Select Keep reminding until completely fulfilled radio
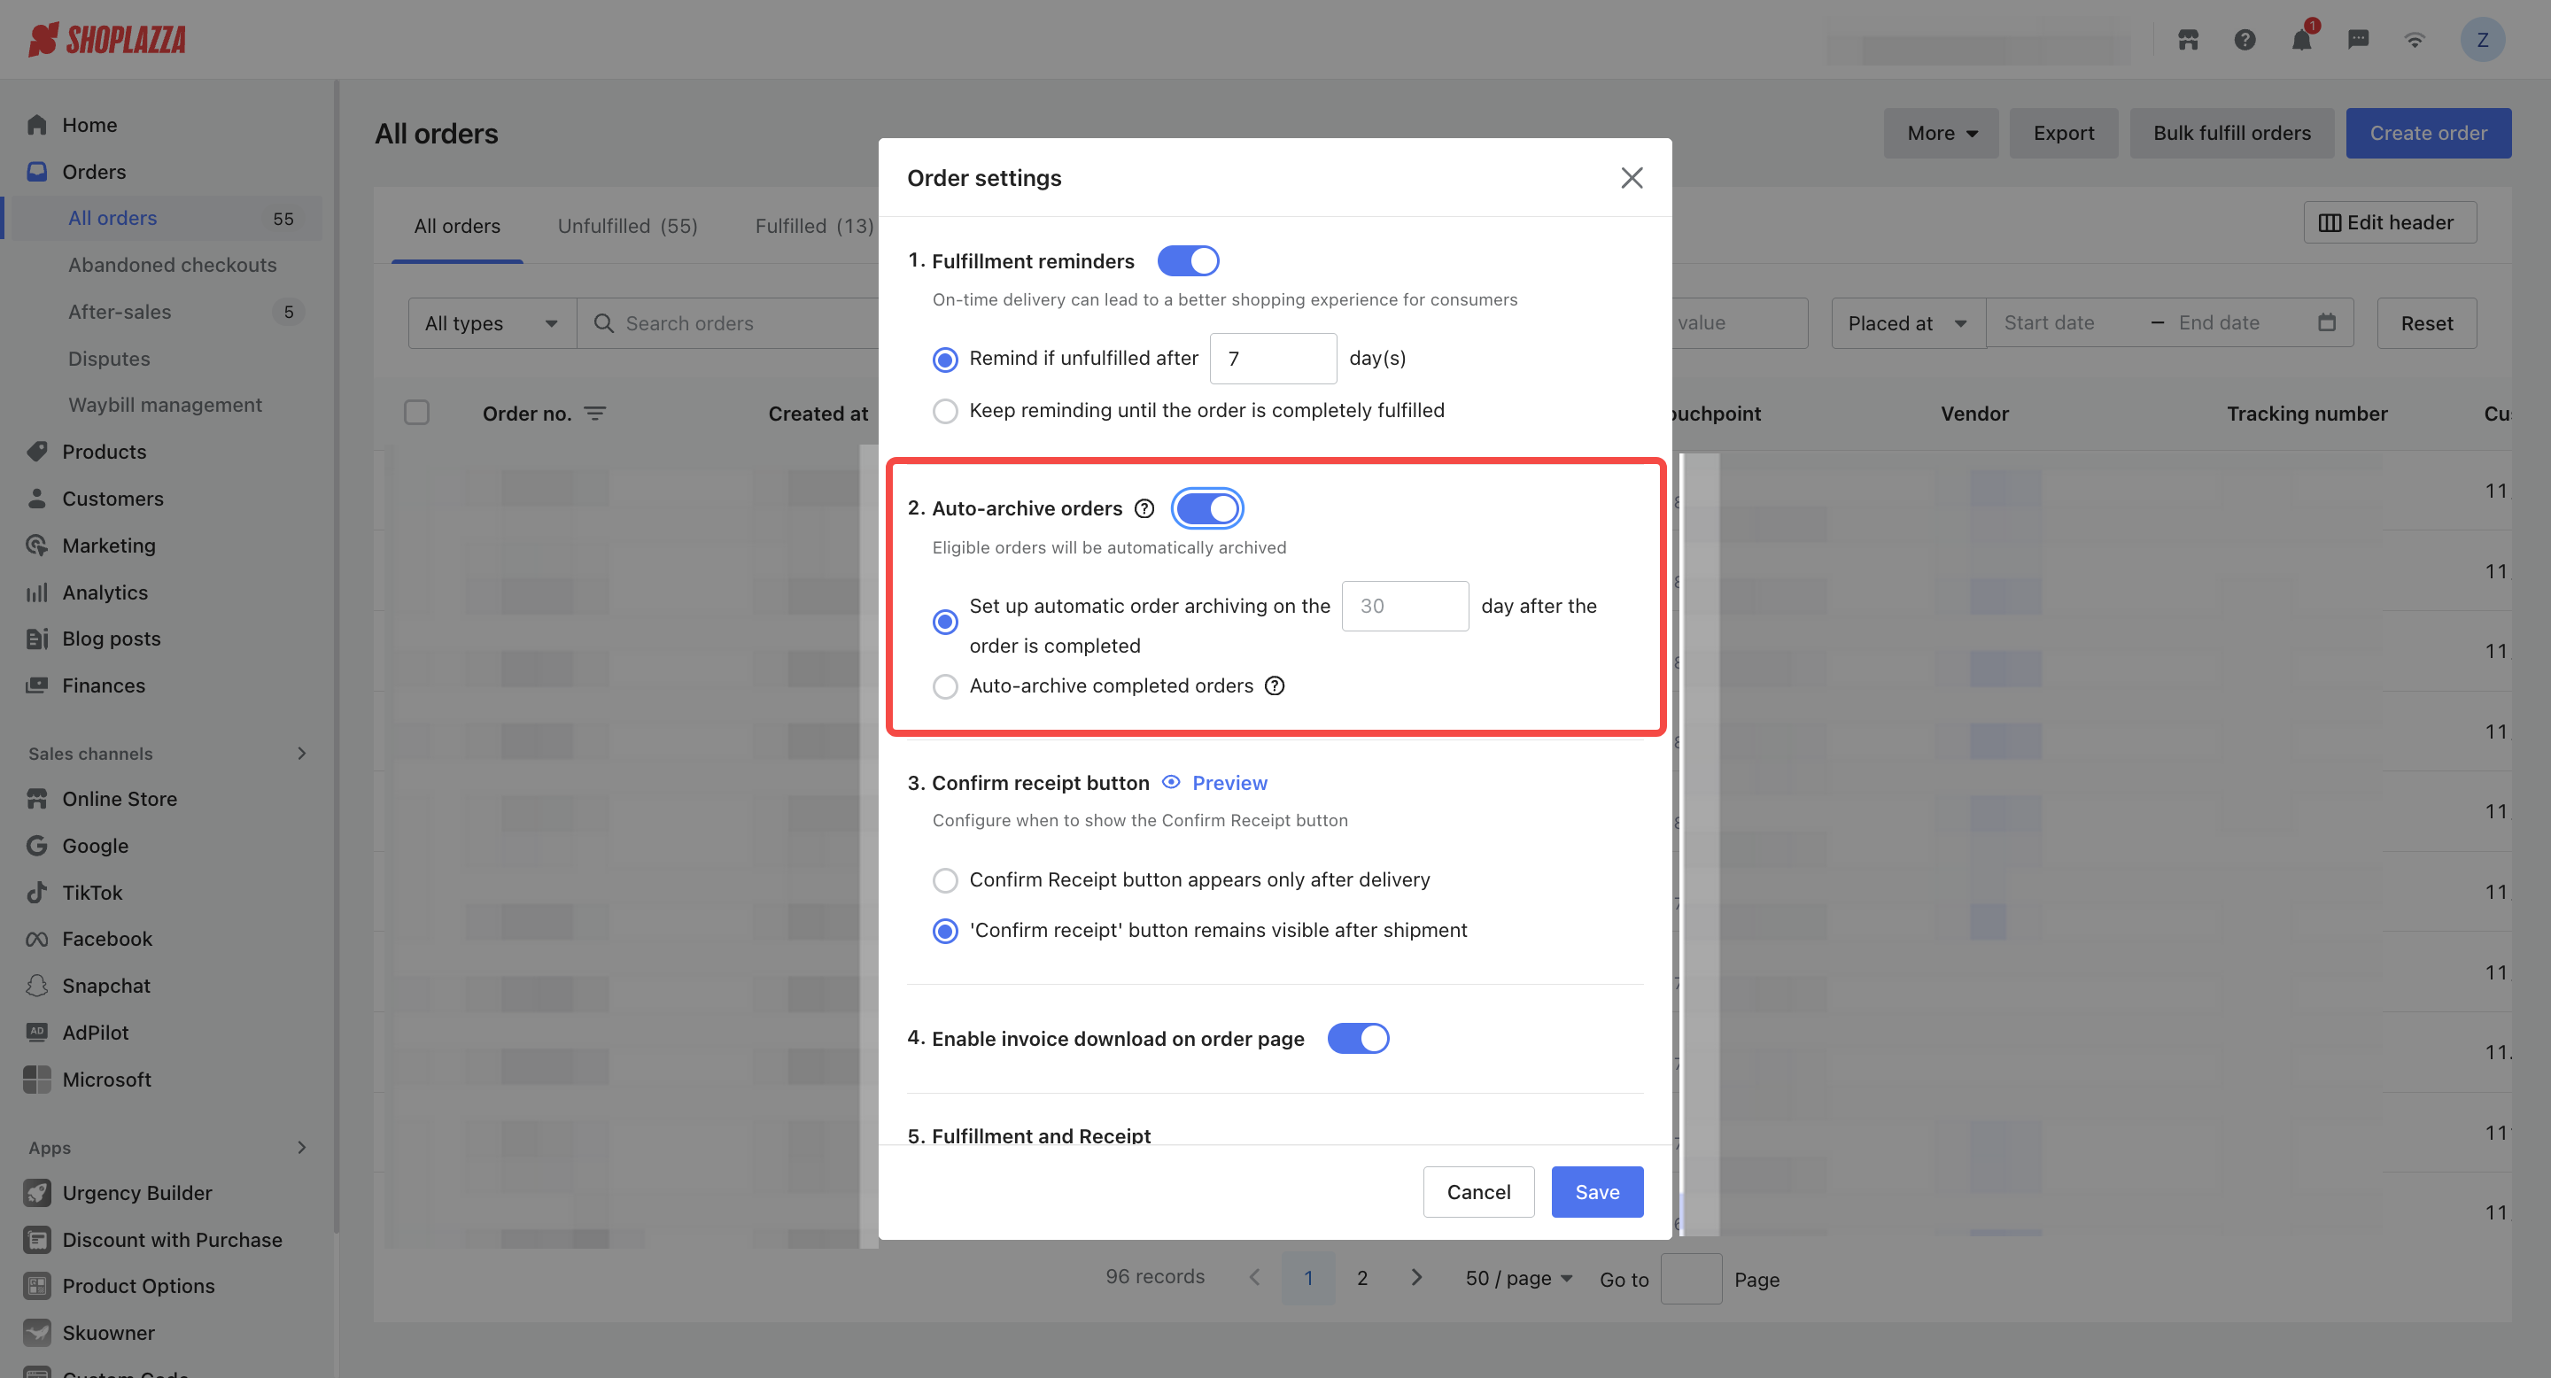The image size is (2551, 1378). pos(945,410)
